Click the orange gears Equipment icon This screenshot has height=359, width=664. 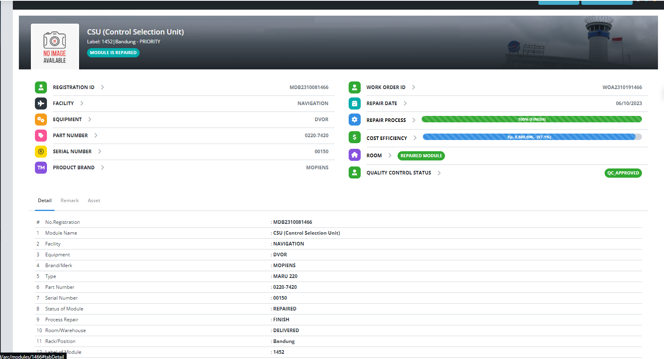41,120
